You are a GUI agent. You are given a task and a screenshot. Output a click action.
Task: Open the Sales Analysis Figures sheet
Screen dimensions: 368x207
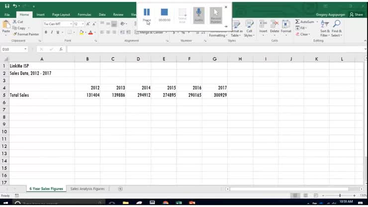(88, 189)
